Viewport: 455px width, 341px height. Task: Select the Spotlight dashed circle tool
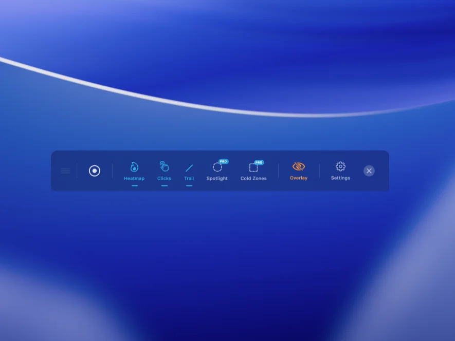pyautogui.click(x=217, y=167)
